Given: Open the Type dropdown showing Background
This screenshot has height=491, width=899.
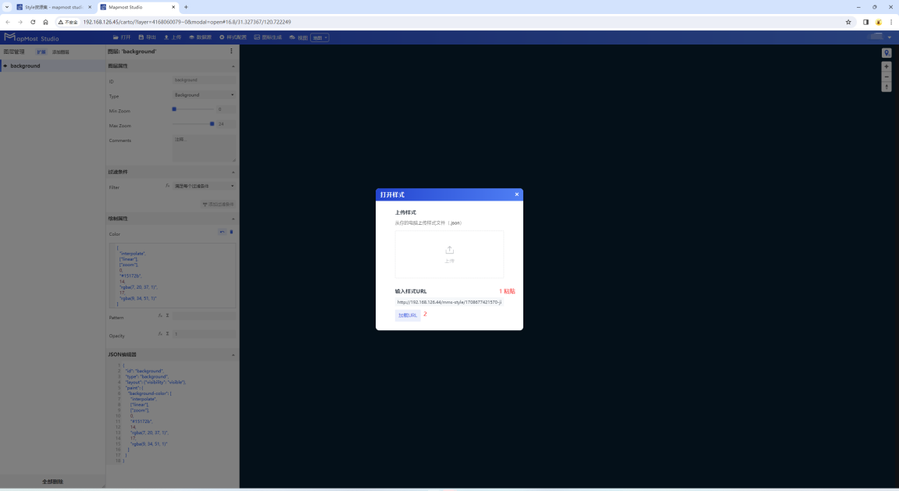Looking at the screenshot, I should click(204, 95).
